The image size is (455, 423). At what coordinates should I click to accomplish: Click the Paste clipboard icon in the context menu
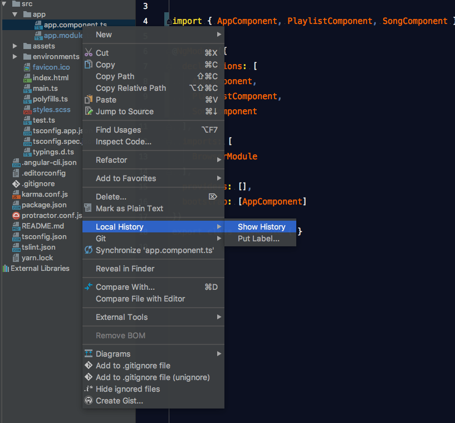pos(88,100)
